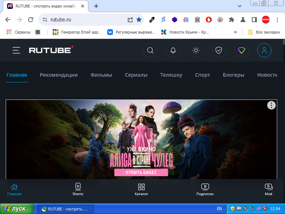This screenshot has width=285, height=214.
Task: Open the diamond premium icon
Action: (242, 50)
